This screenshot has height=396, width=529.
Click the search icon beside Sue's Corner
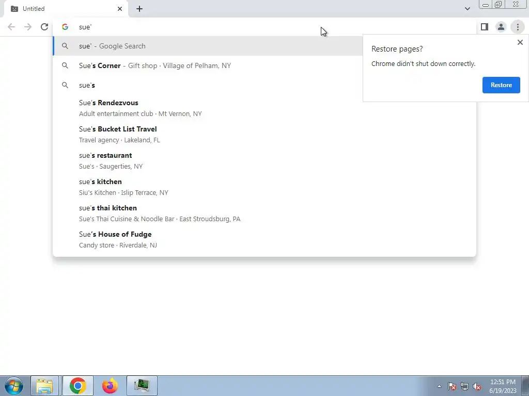point(65,65)
